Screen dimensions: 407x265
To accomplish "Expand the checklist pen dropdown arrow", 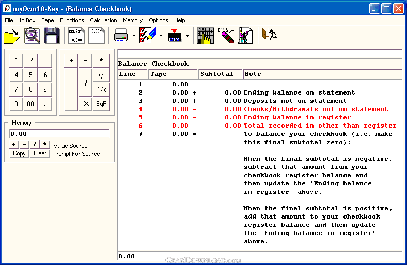I will (x=161, y=36).
